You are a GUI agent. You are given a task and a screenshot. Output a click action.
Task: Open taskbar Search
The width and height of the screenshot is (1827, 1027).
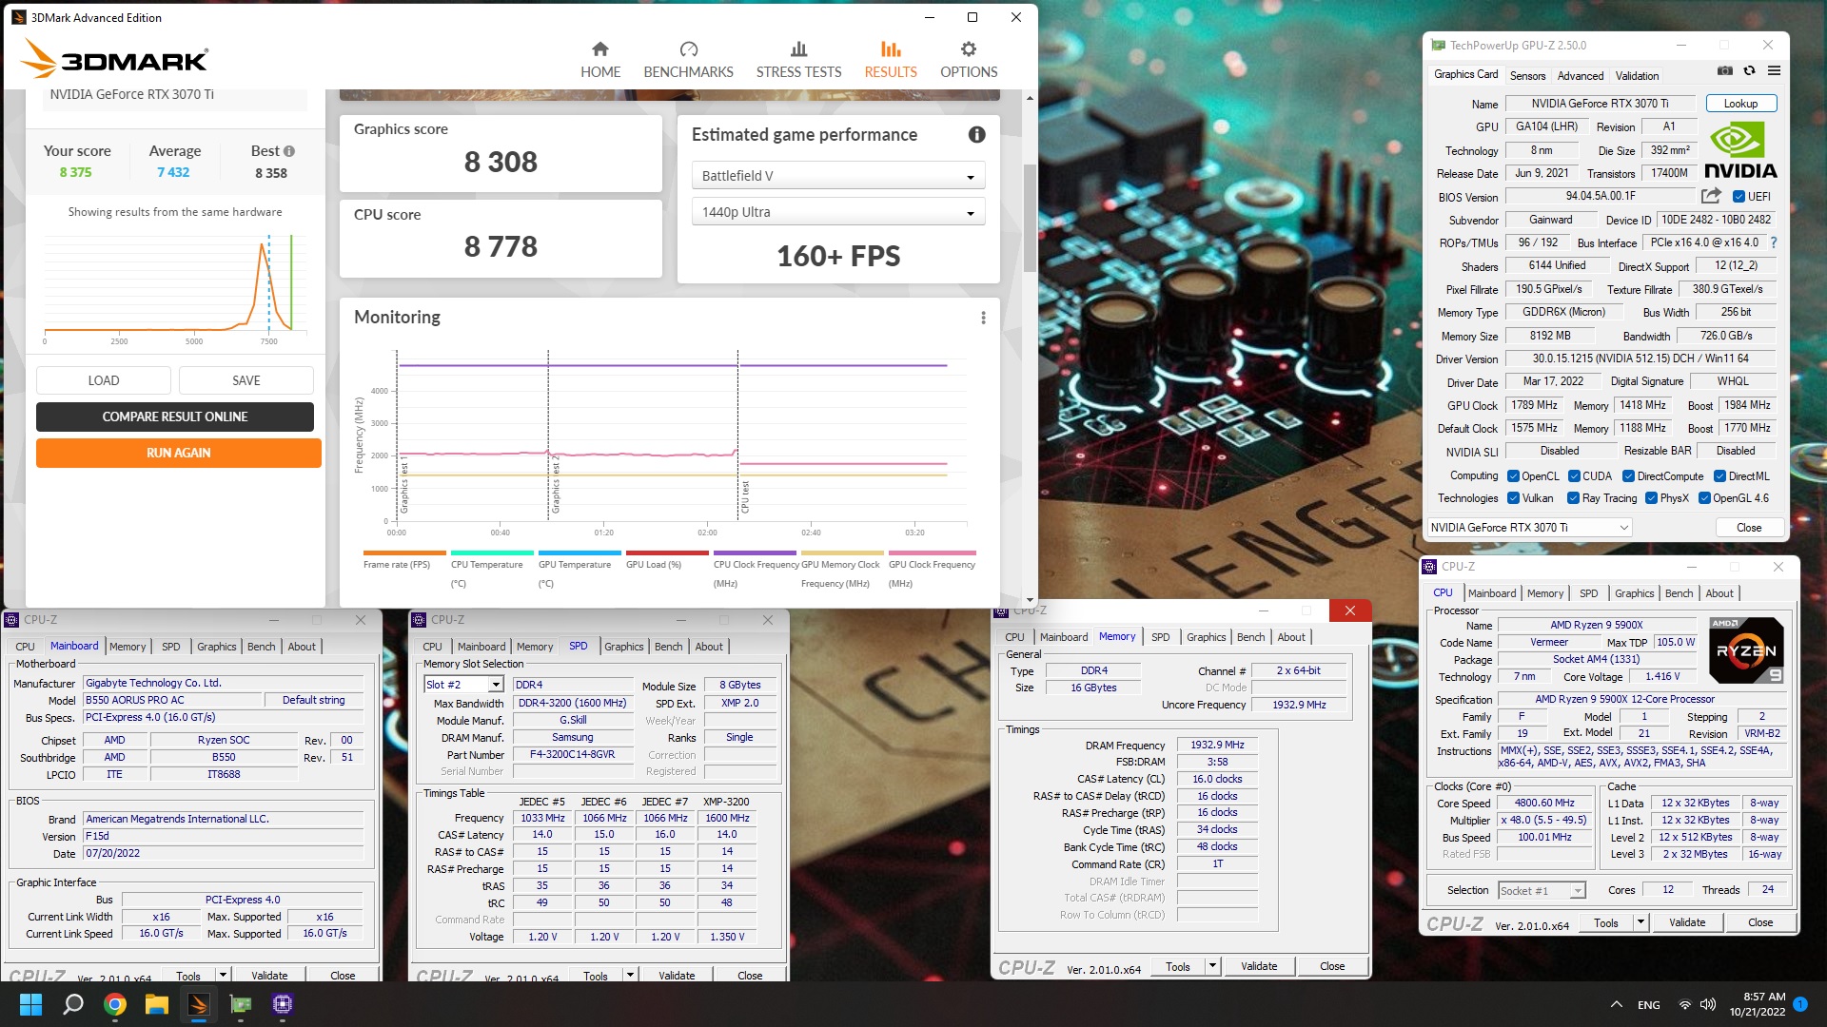(x=72, y=1004)
